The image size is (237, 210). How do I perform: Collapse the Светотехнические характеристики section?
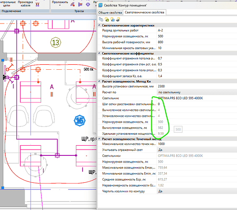click(x=99, y=25)
